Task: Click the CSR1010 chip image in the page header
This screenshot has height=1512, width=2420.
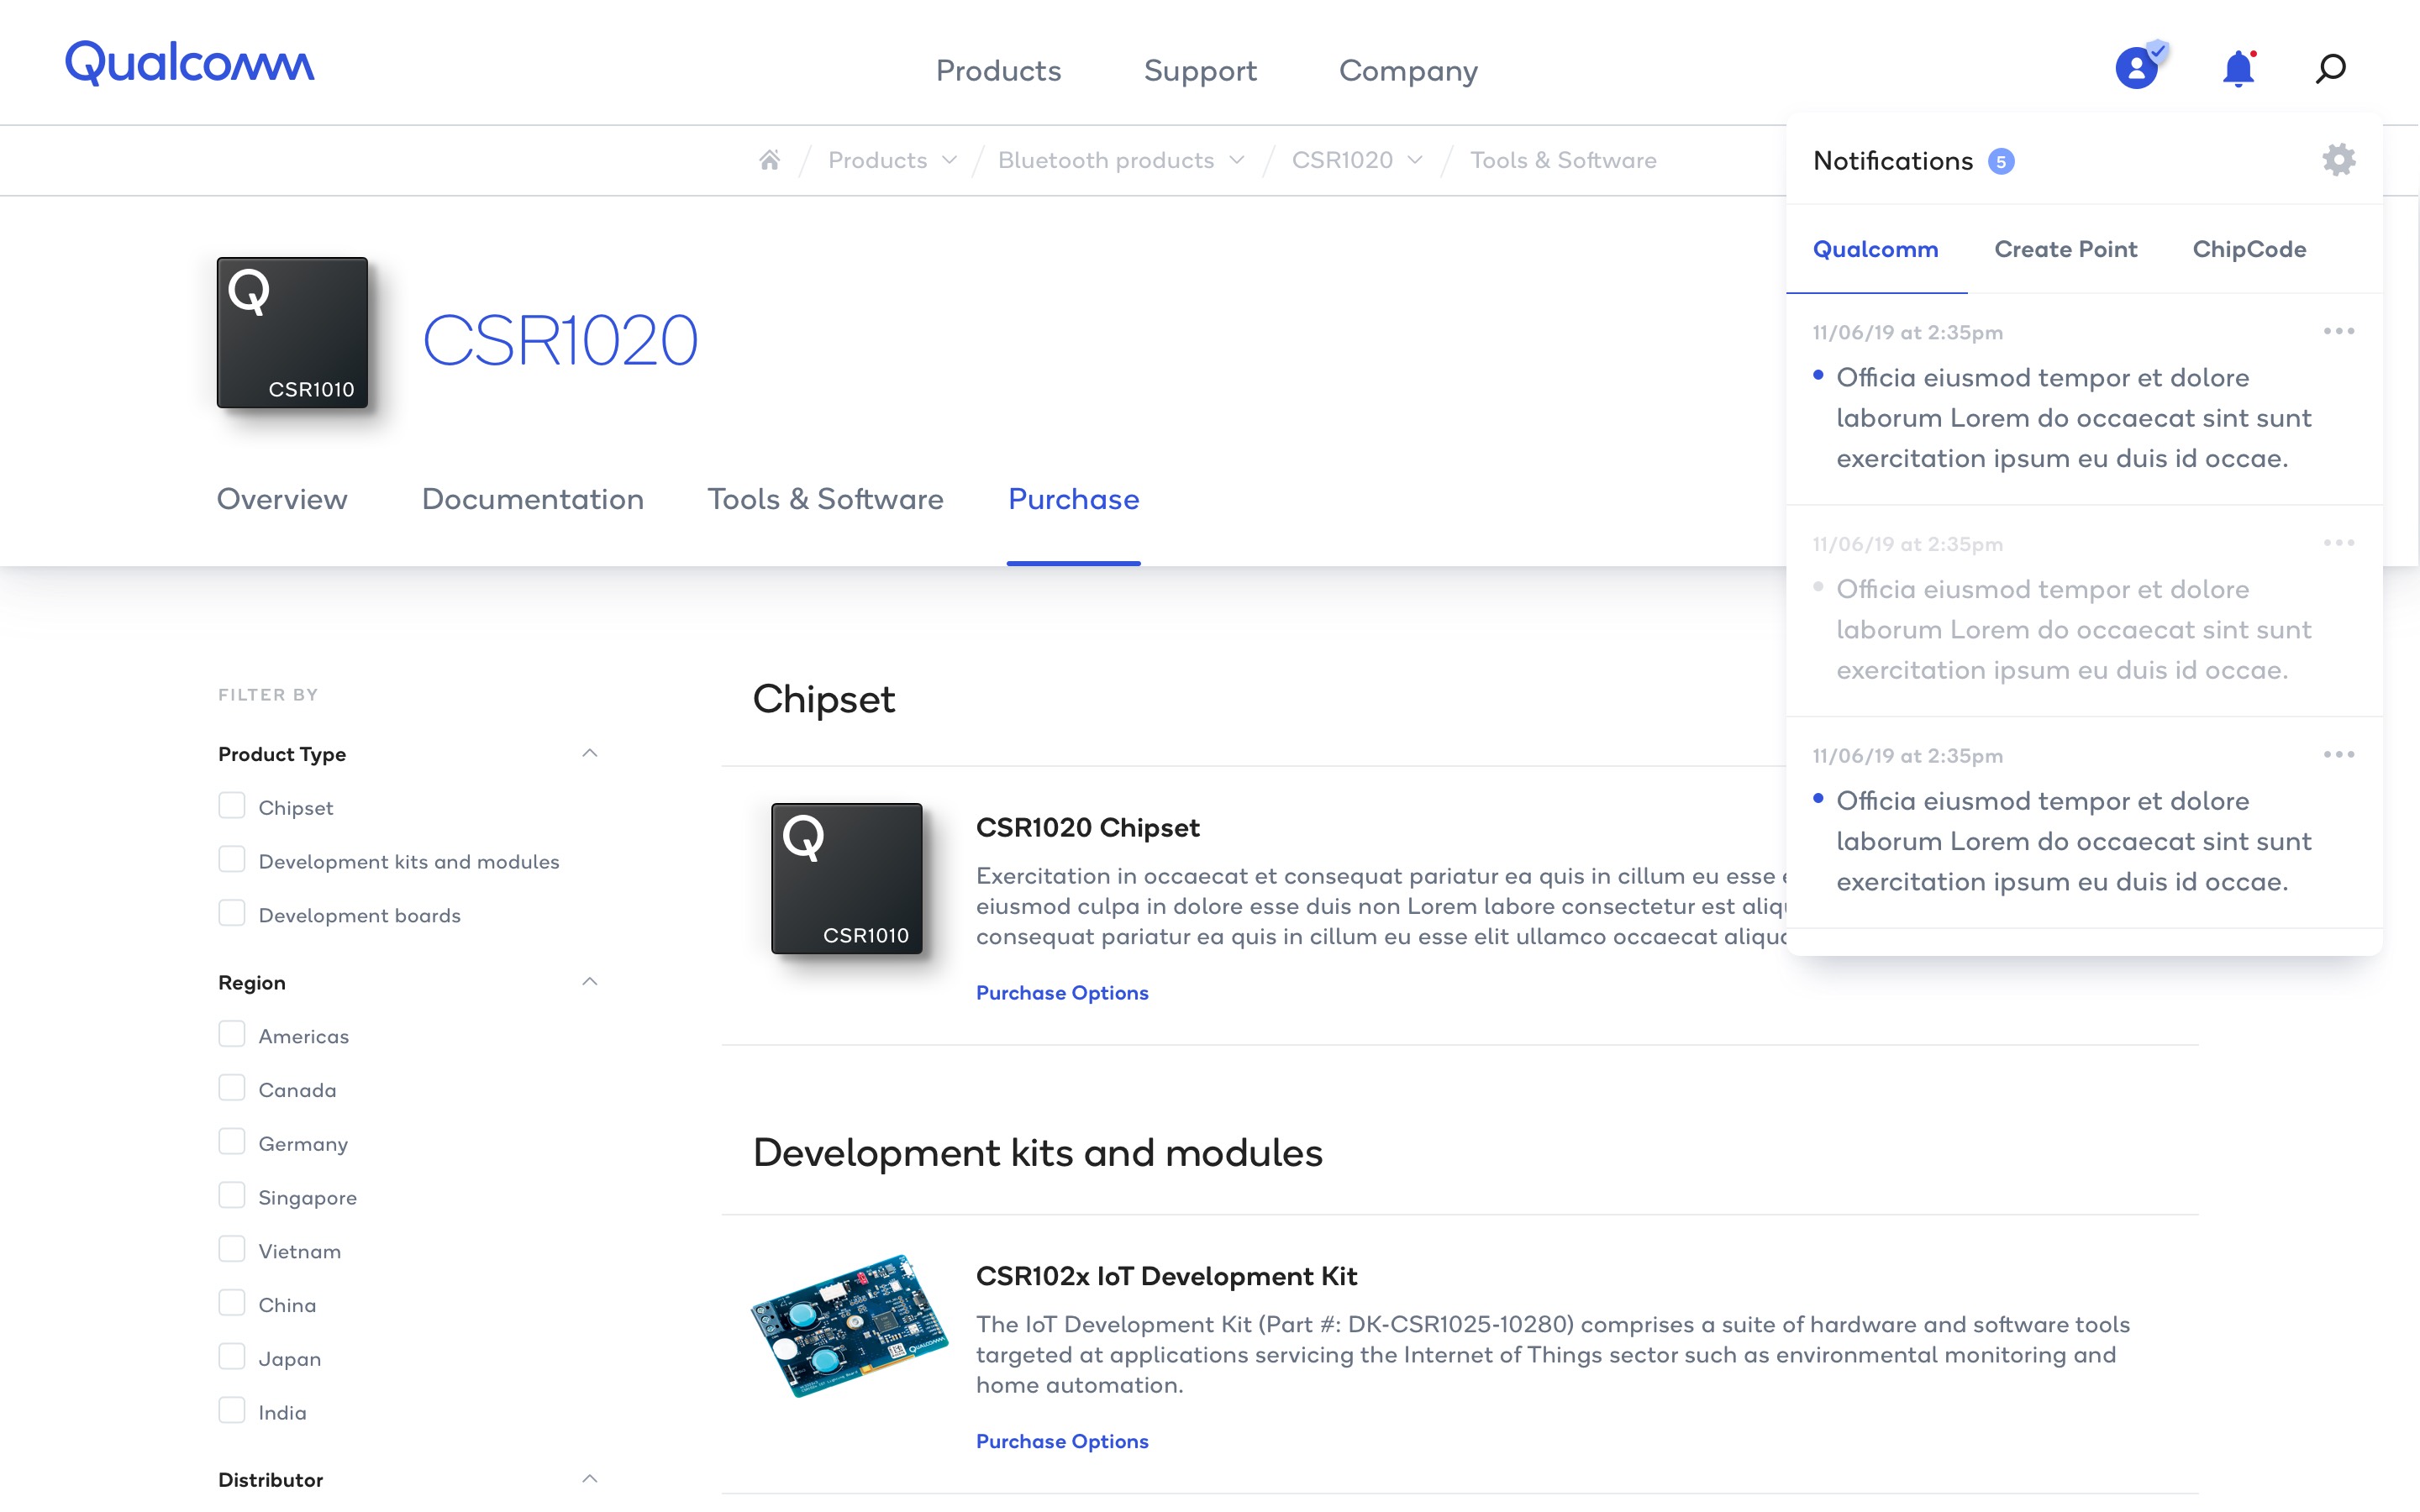Action: pyautogui.click(x=292, y=332)
